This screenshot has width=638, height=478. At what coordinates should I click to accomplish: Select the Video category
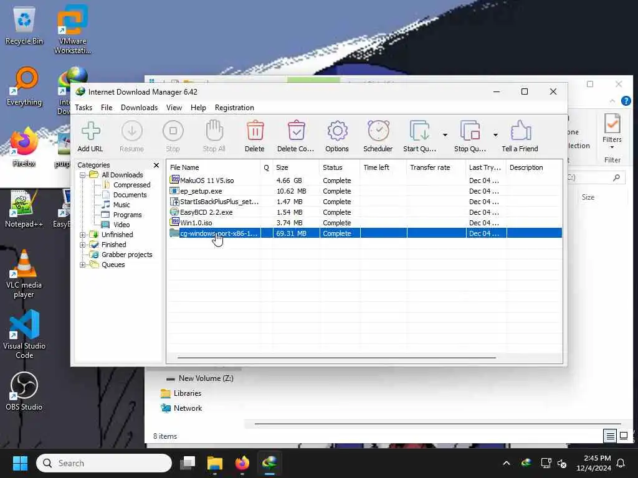pyautogui.click(x=121, y=225)
